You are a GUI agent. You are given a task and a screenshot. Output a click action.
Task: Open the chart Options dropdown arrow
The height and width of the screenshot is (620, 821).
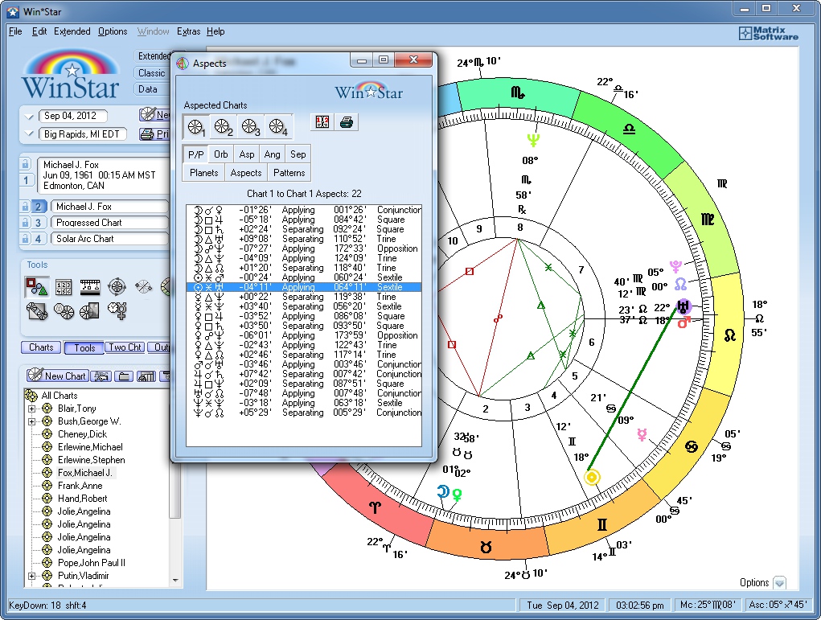[780, 583]
